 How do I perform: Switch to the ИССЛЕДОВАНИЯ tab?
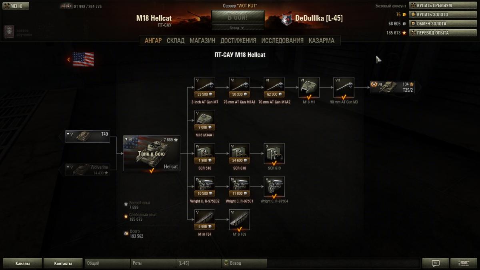(x=282, y=40)
